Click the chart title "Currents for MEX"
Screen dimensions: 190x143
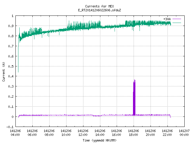point(99,6)
